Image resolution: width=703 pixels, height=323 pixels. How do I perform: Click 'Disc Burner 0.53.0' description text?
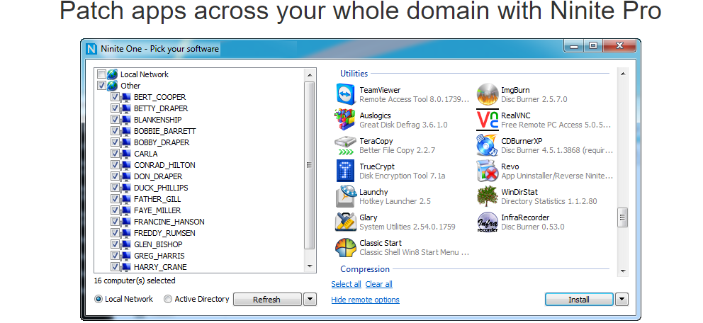pyautogui.click(x=533, y=227)
